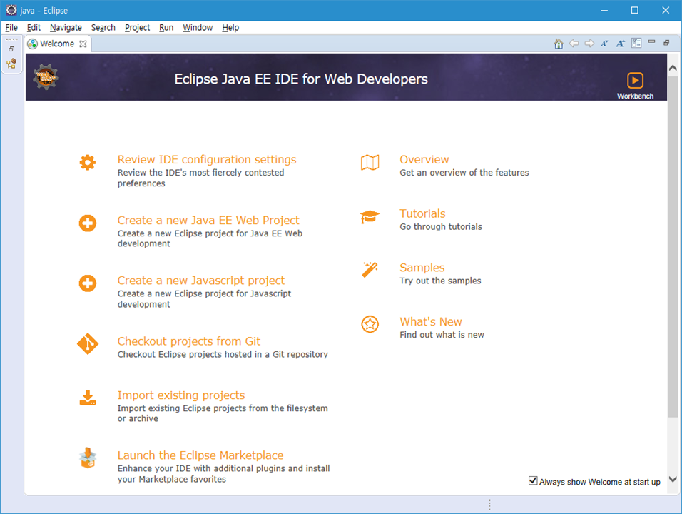Click "Checkout Eclipse projects hosted in a Git repository"
The image size is (682, 514).
pos(223,354)
